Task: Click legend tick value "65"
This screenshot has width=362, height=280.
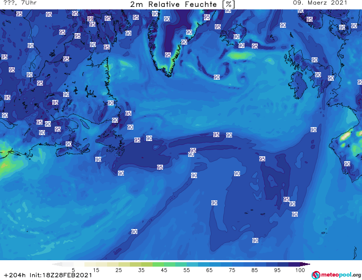Action: tap(209, 270)
